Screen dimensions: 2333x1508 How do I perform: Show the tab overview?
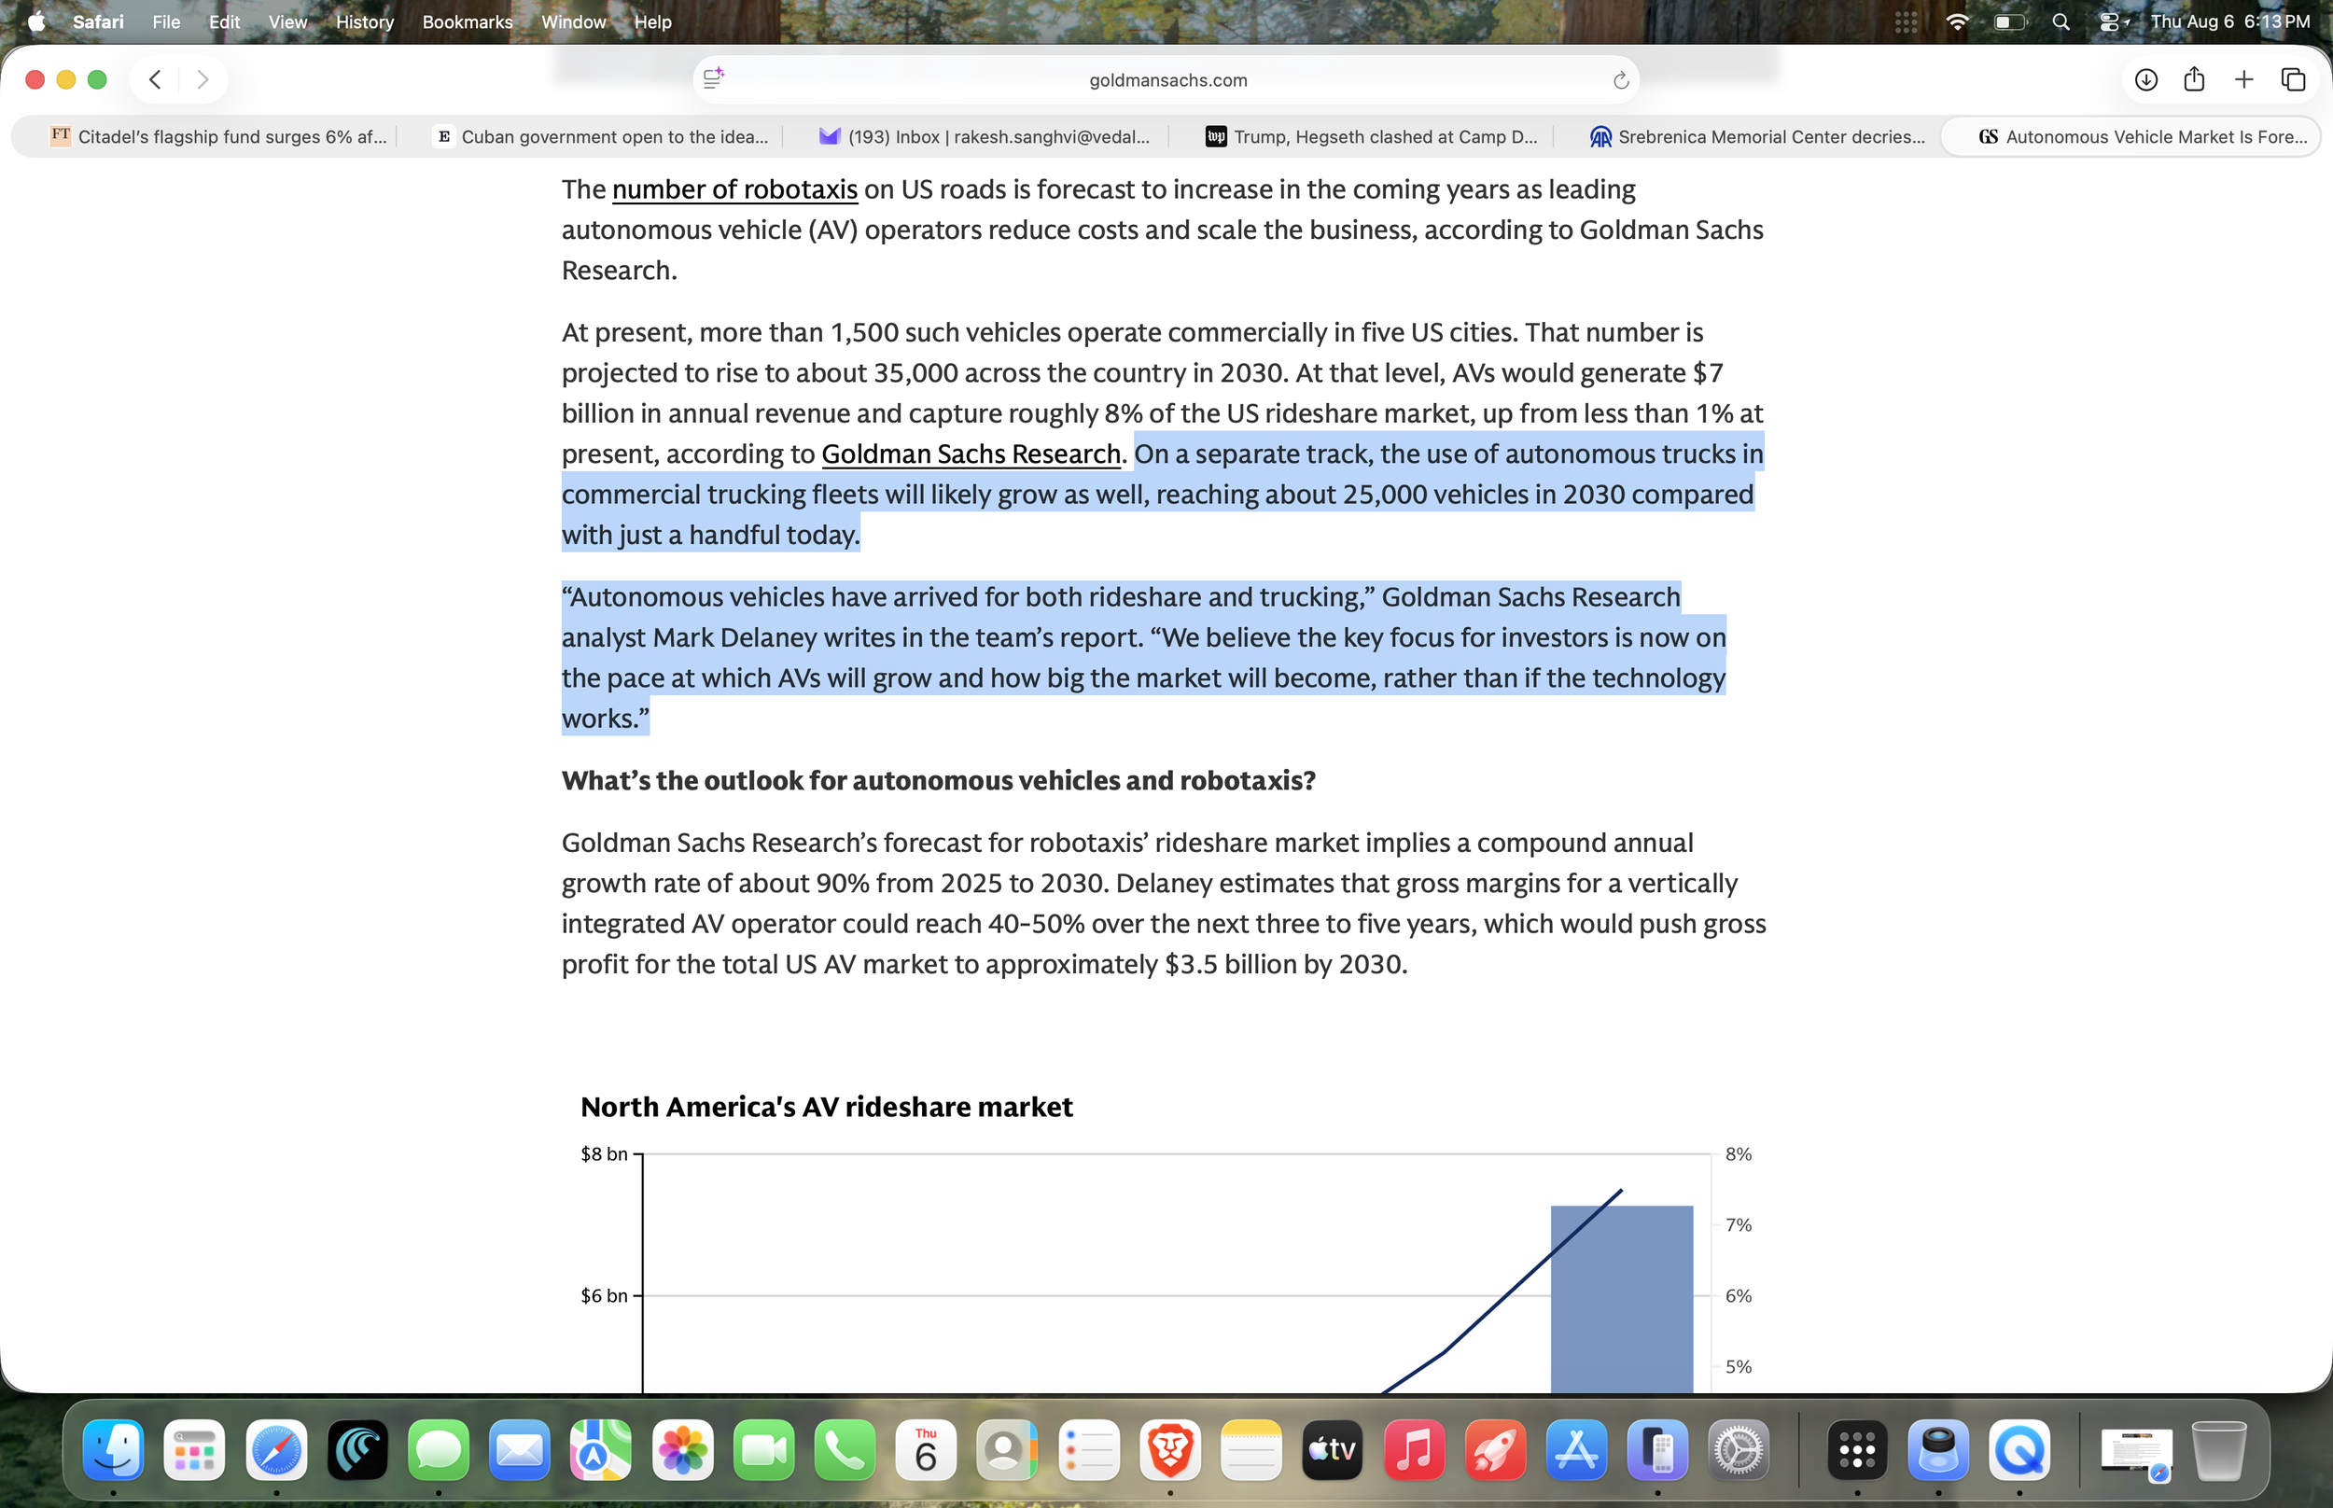point(2293,79)
